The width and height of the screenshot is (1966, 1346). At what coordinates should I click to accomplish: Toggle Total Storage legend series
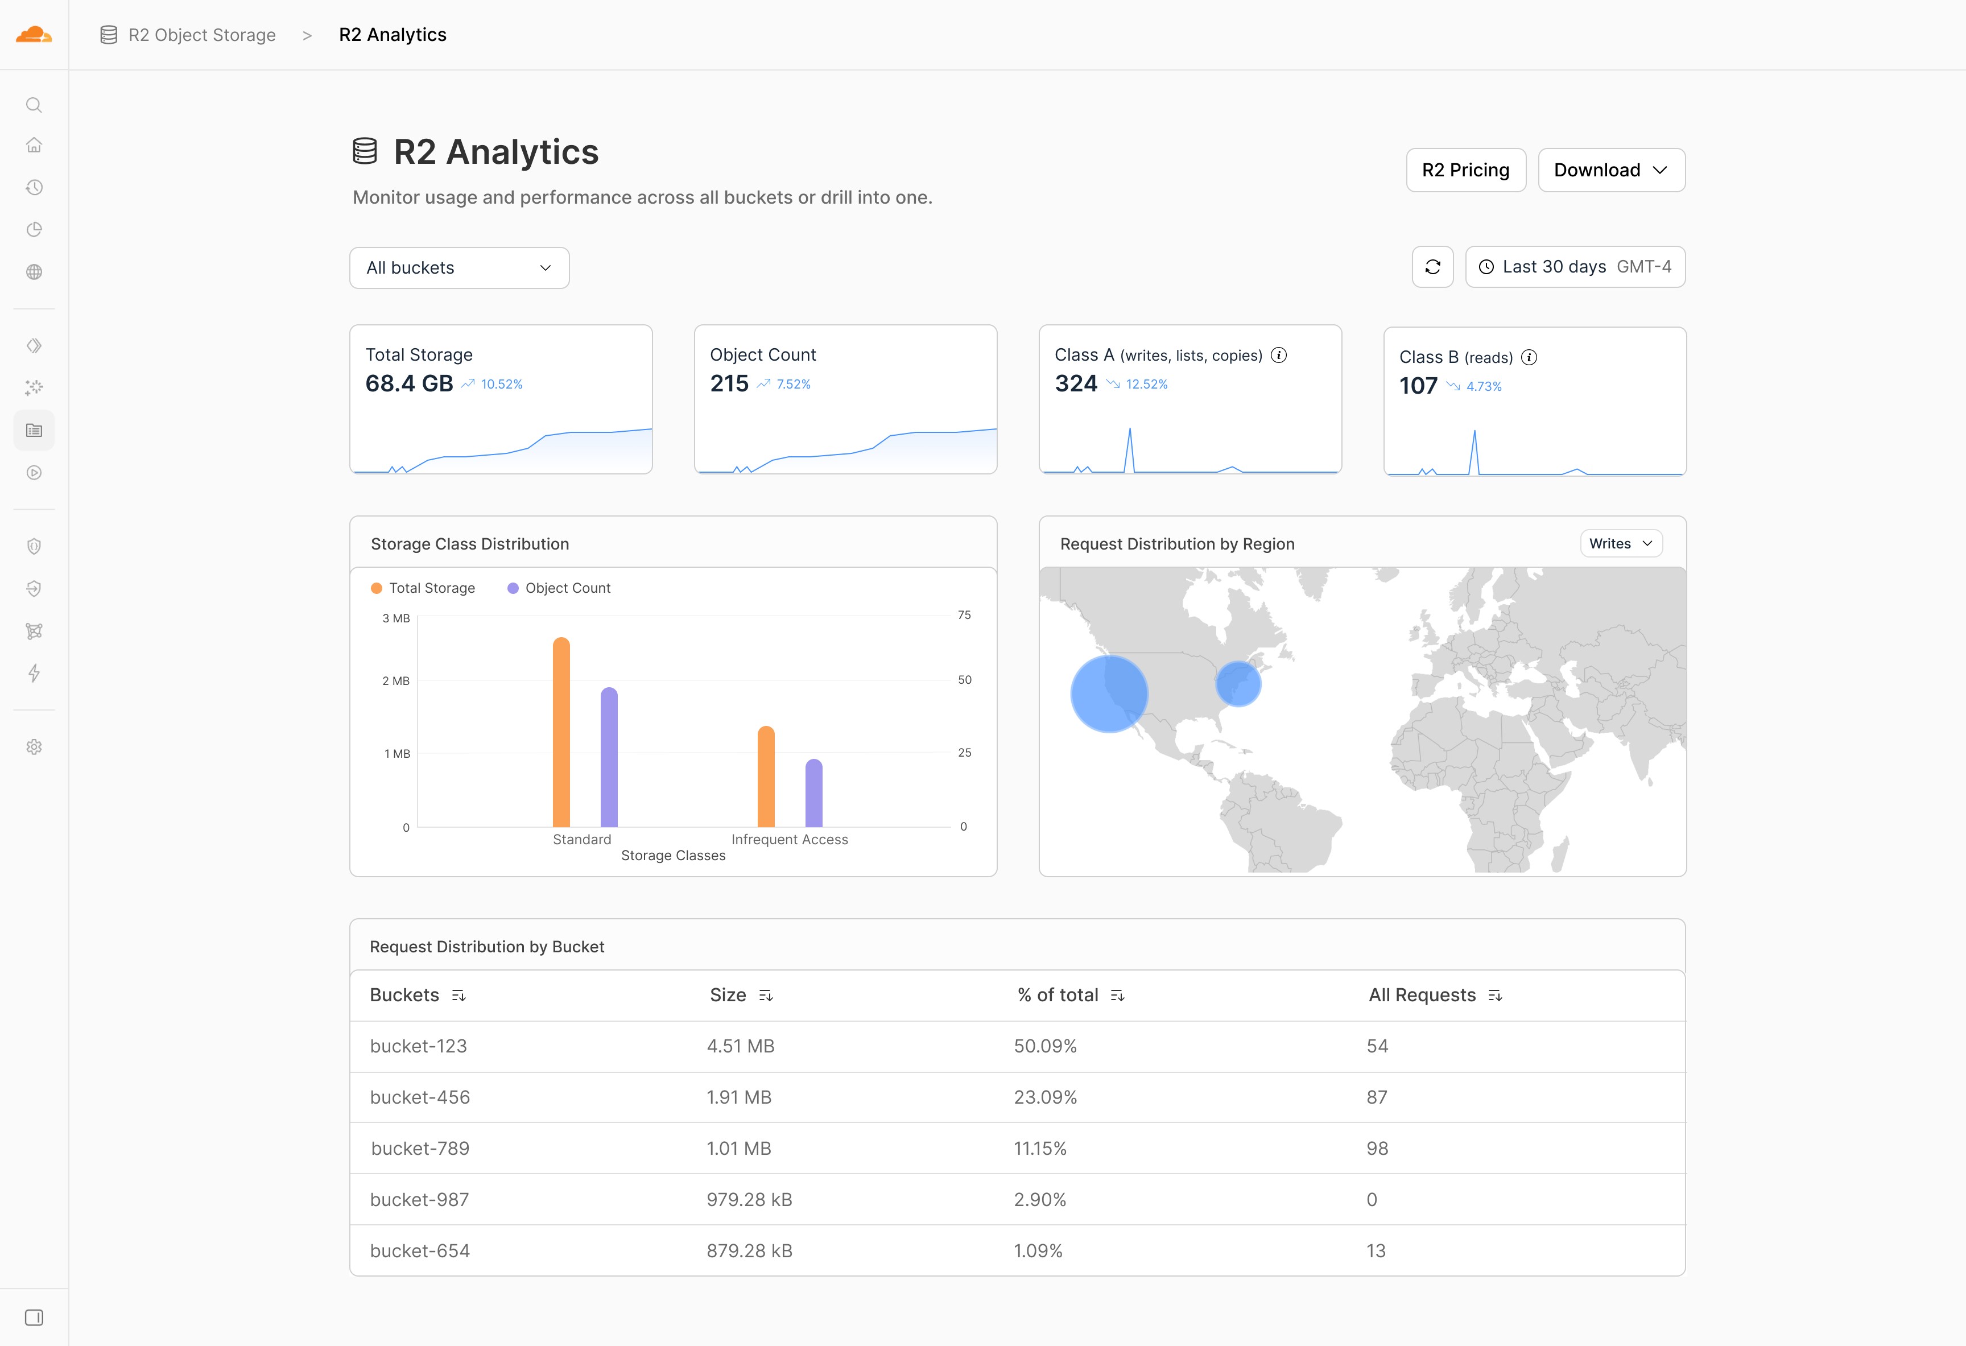[423, 588]
